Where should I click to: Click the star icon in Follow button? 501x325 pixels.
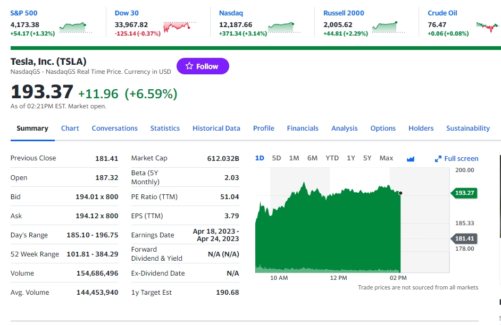click(189, 66)
